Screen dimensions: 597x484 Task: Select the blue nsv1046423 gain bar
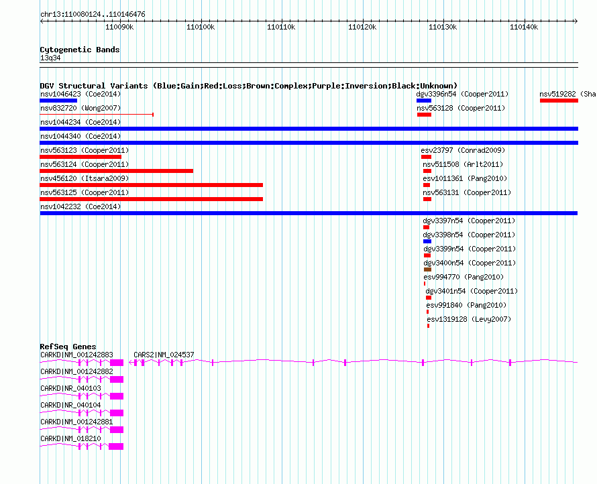(x=58, y=101)
